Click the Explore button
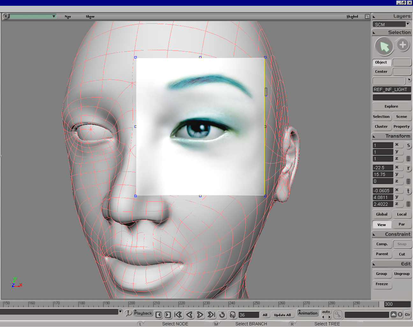 [391, 106]
